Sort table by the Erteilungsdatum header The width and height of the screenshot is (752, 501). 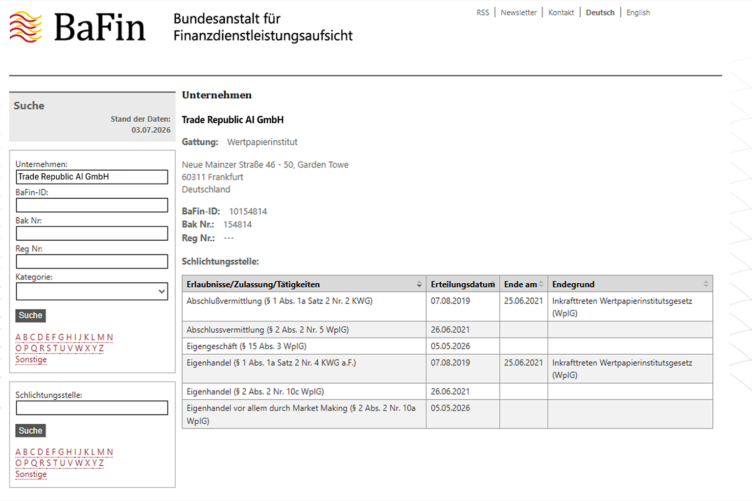pos(463,284)
